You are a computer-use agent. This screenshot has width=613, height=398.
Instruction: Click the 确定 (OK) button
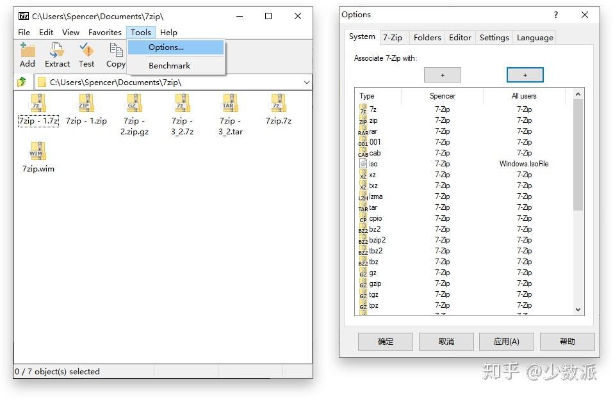click(386, 342)
